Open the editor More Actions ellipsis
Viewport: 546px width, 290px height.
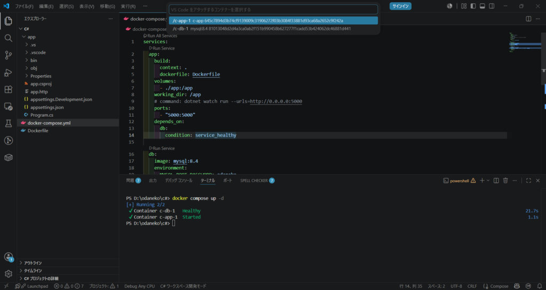pos(539,19)
